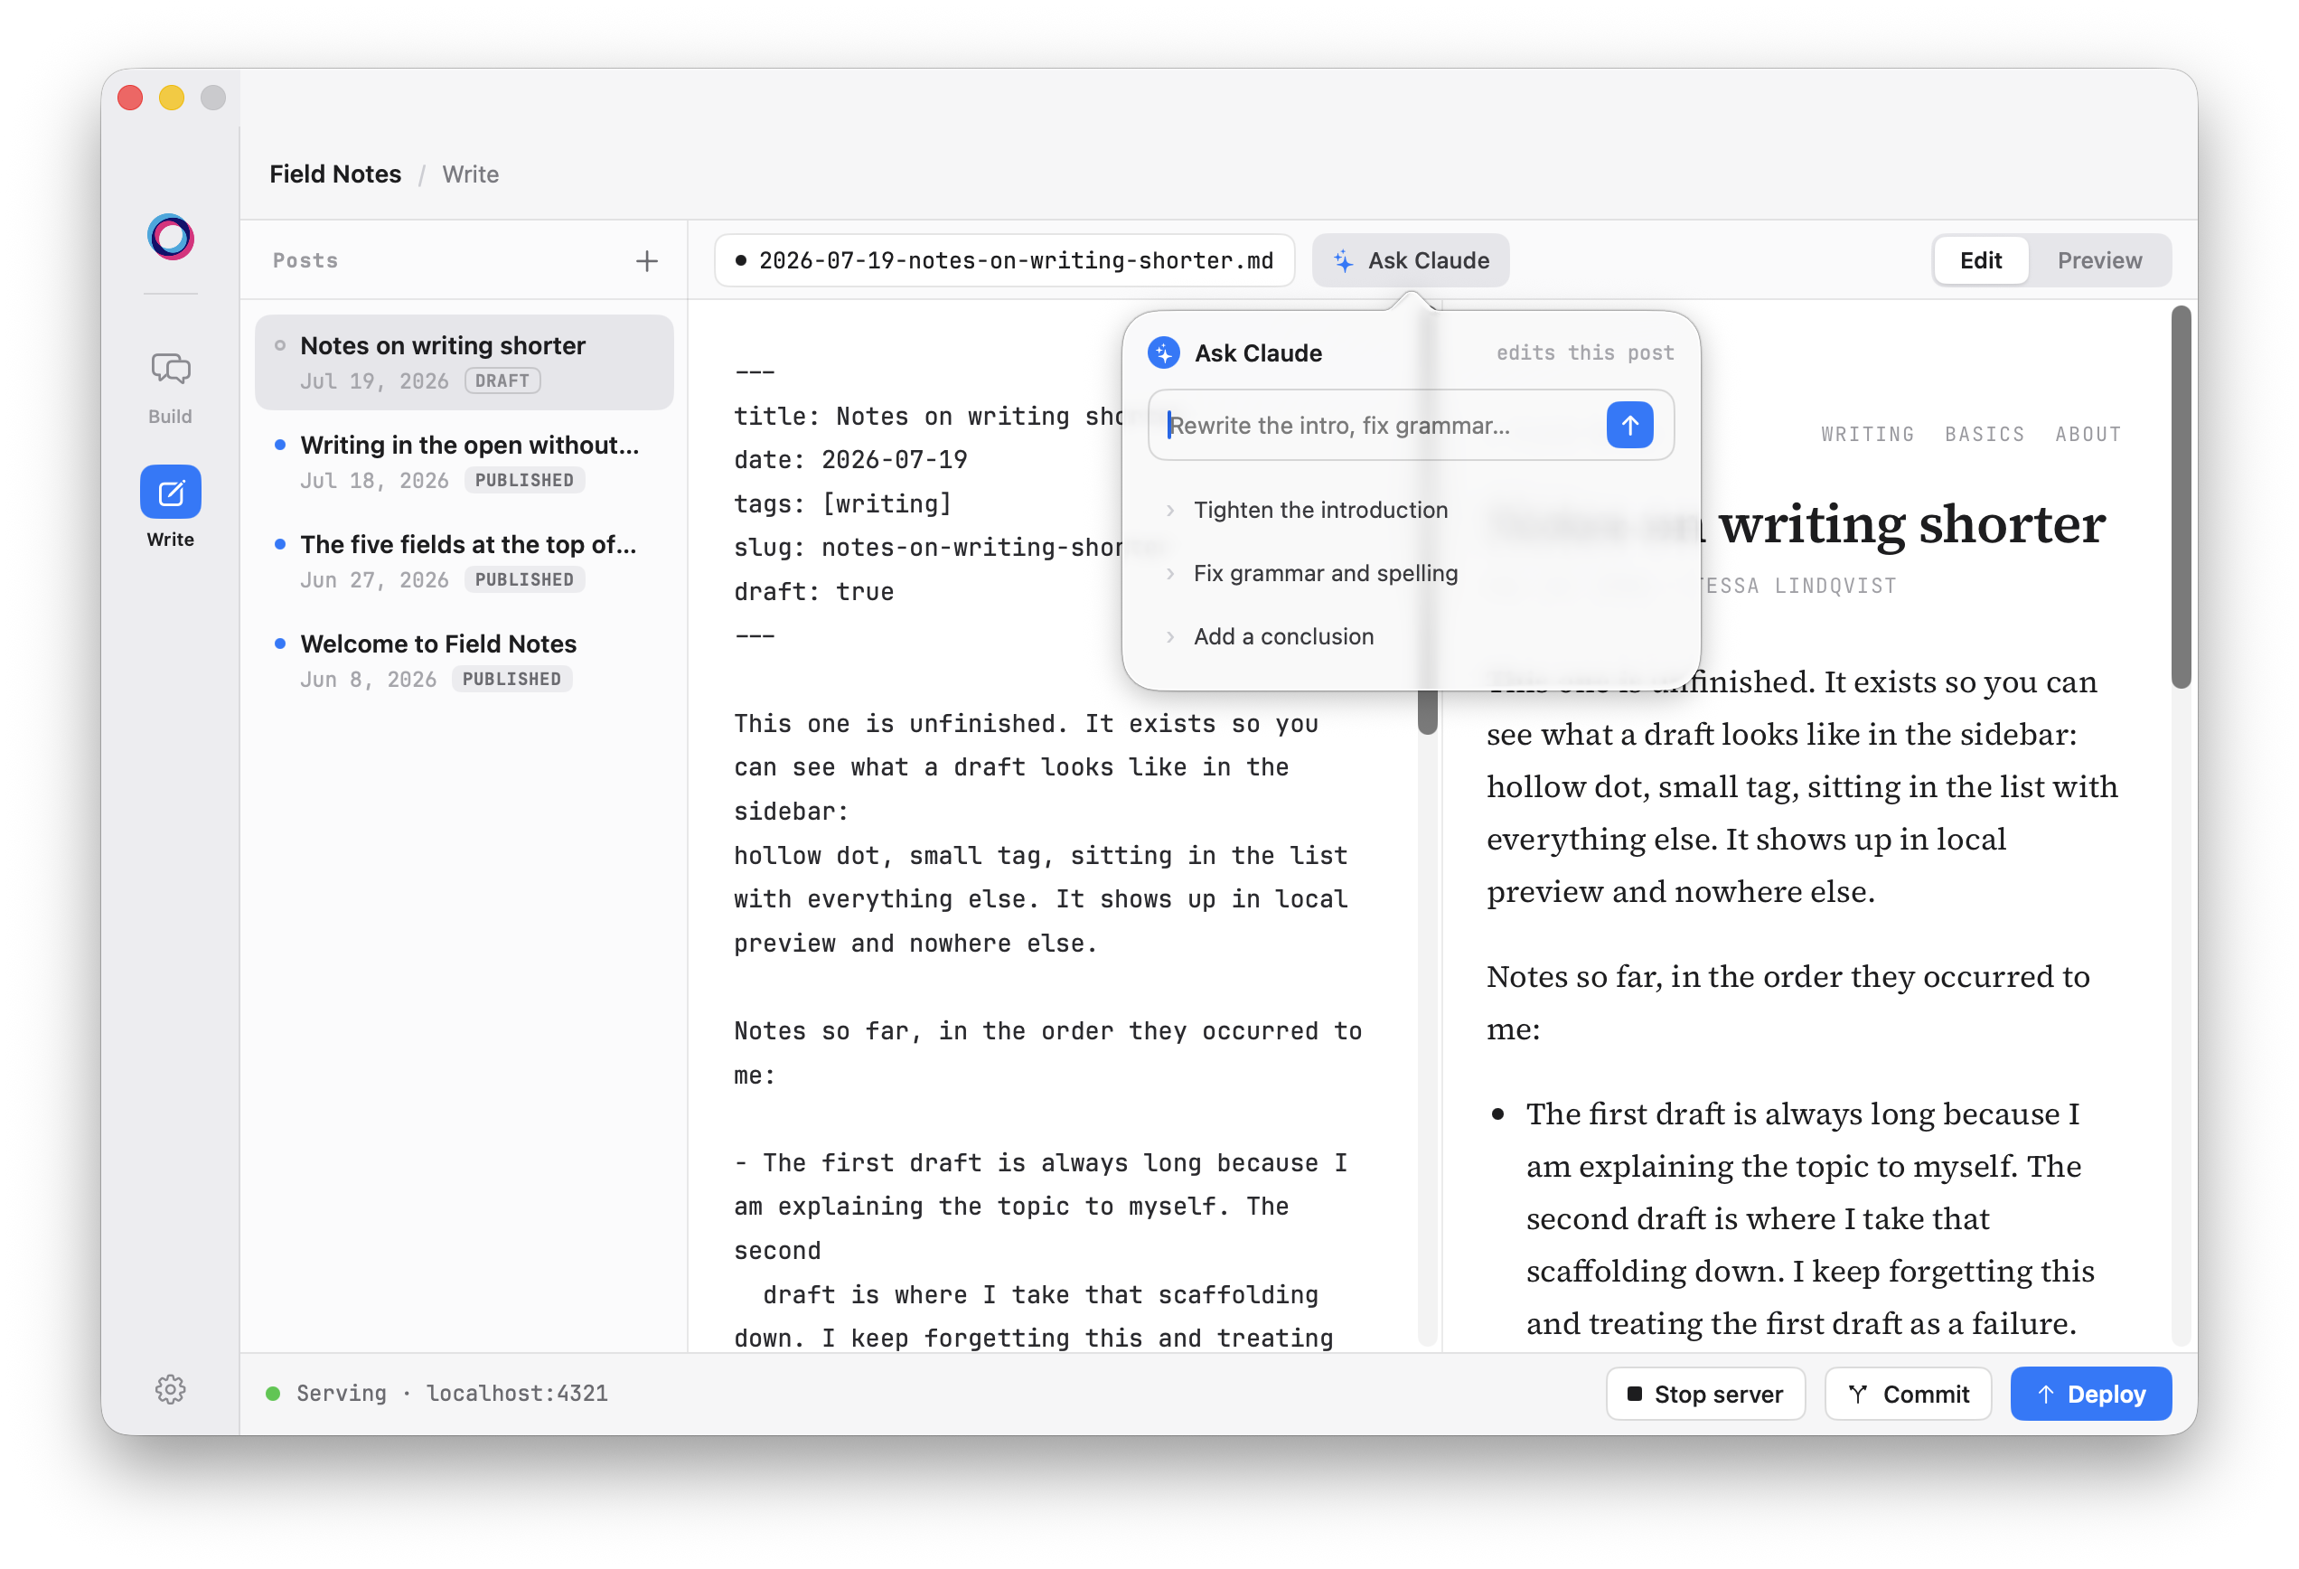Click the Stop server button
The image size is (2299, 1569).
pyautogui.click(x=1704, y=1394)
